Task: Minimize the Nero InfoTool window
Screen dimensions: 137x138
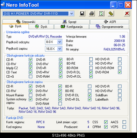Action: tap(113, 5)
